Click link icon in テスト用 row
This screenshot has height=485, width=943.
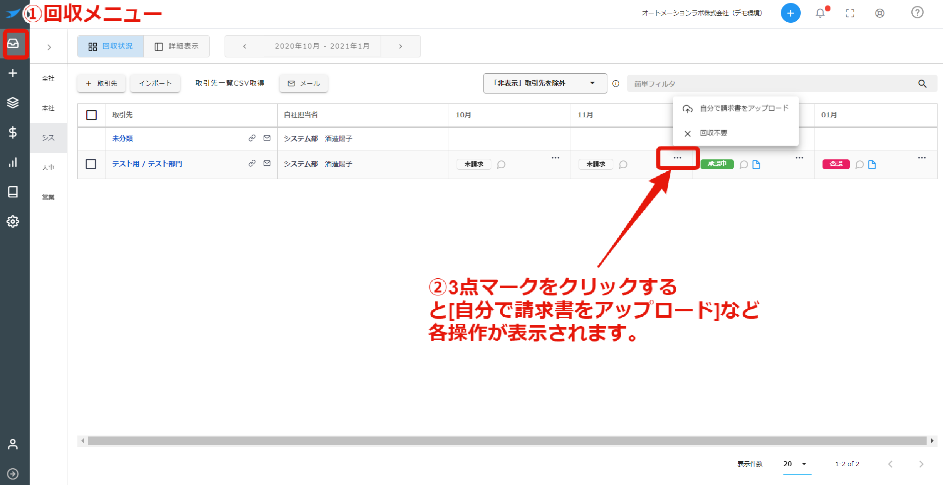pos(252,163)
